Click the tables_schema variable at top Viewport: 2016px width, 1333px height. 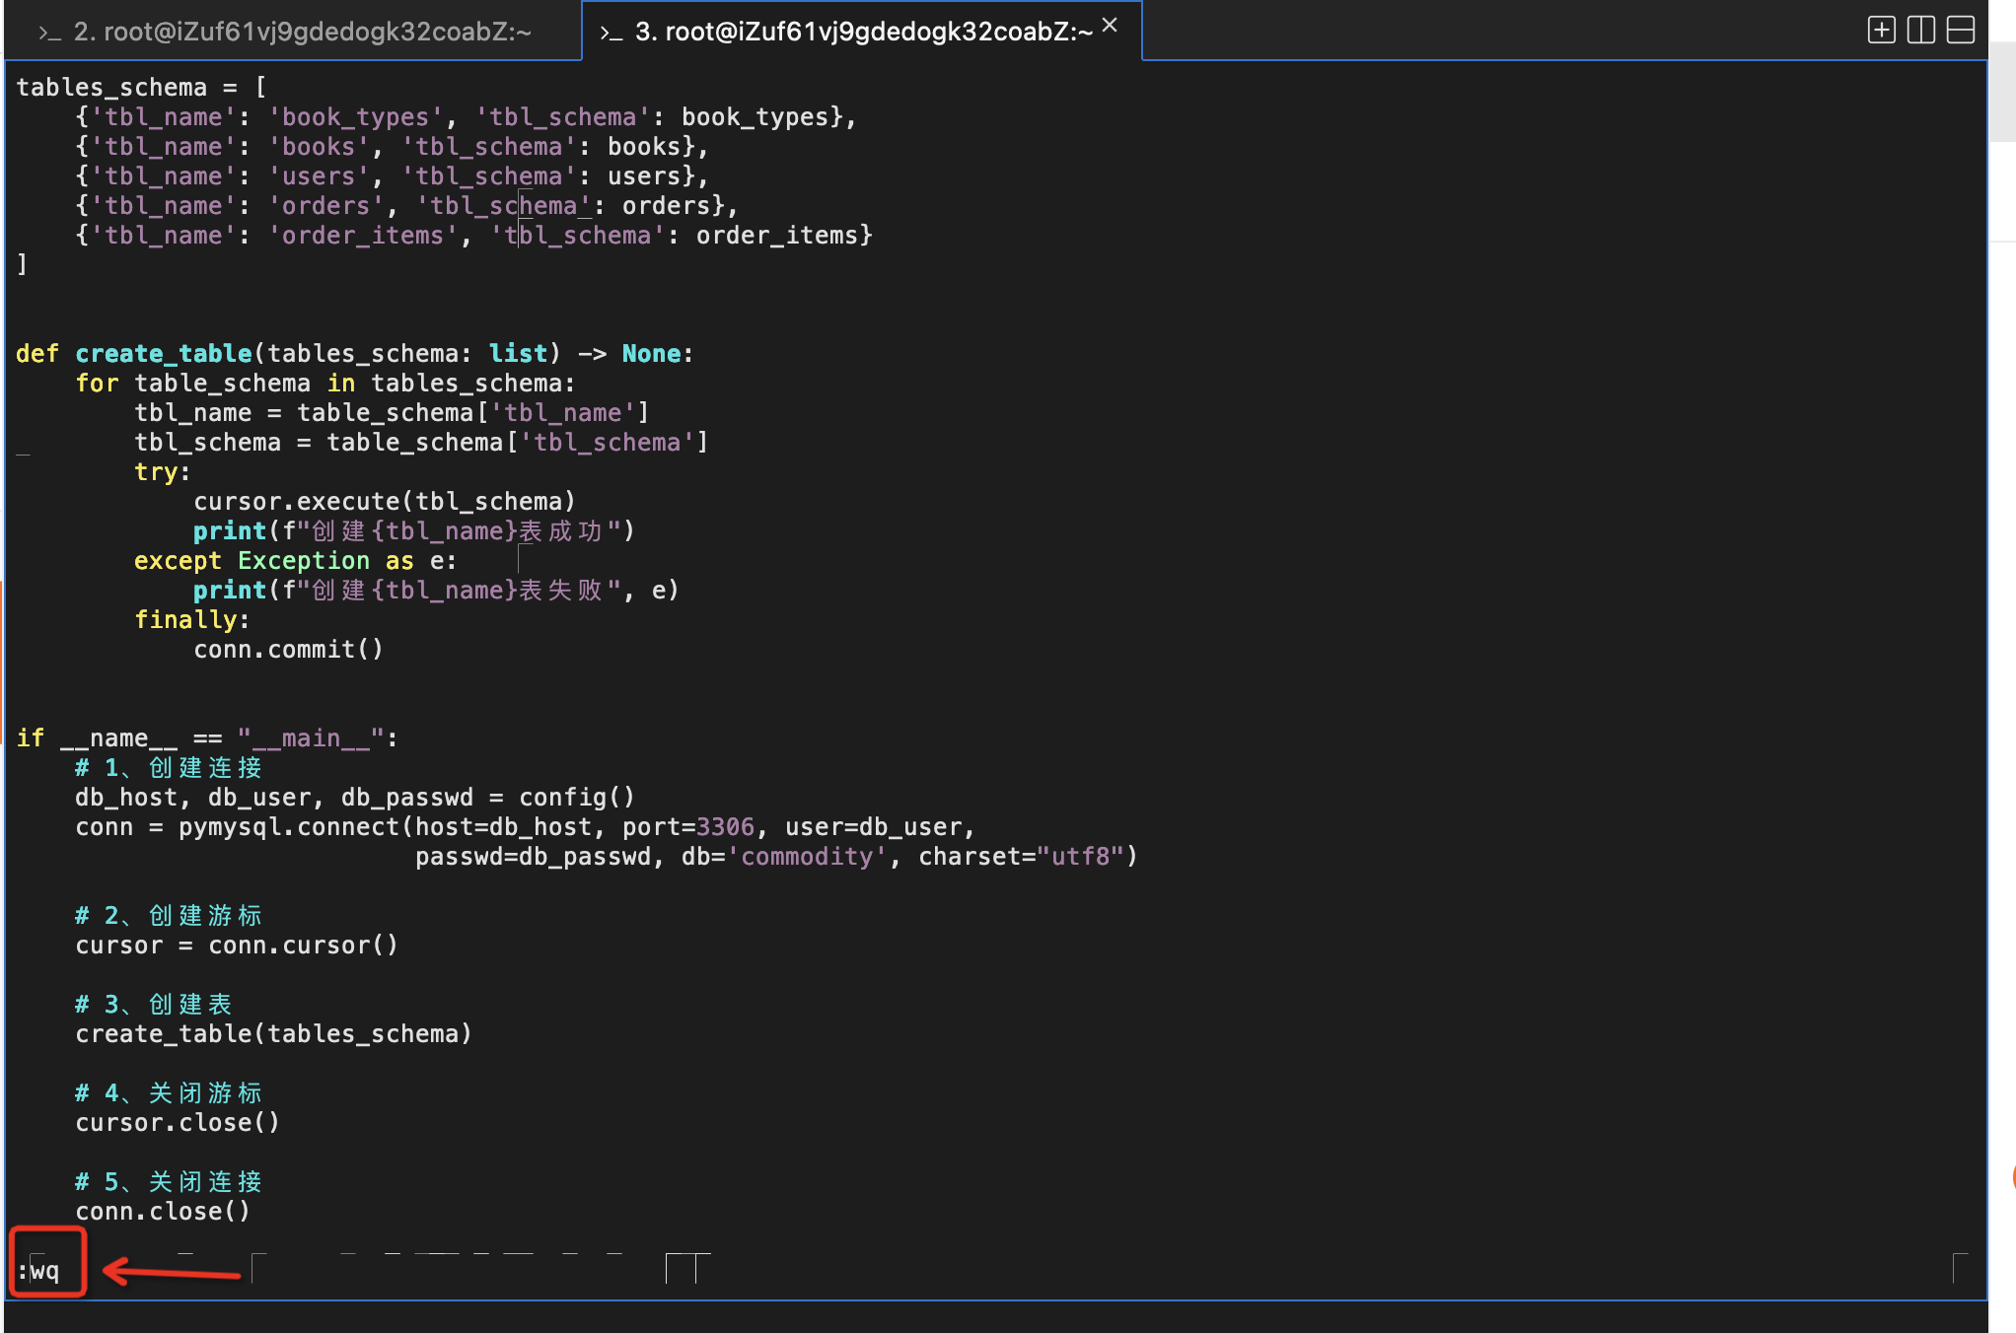point(111,87)
